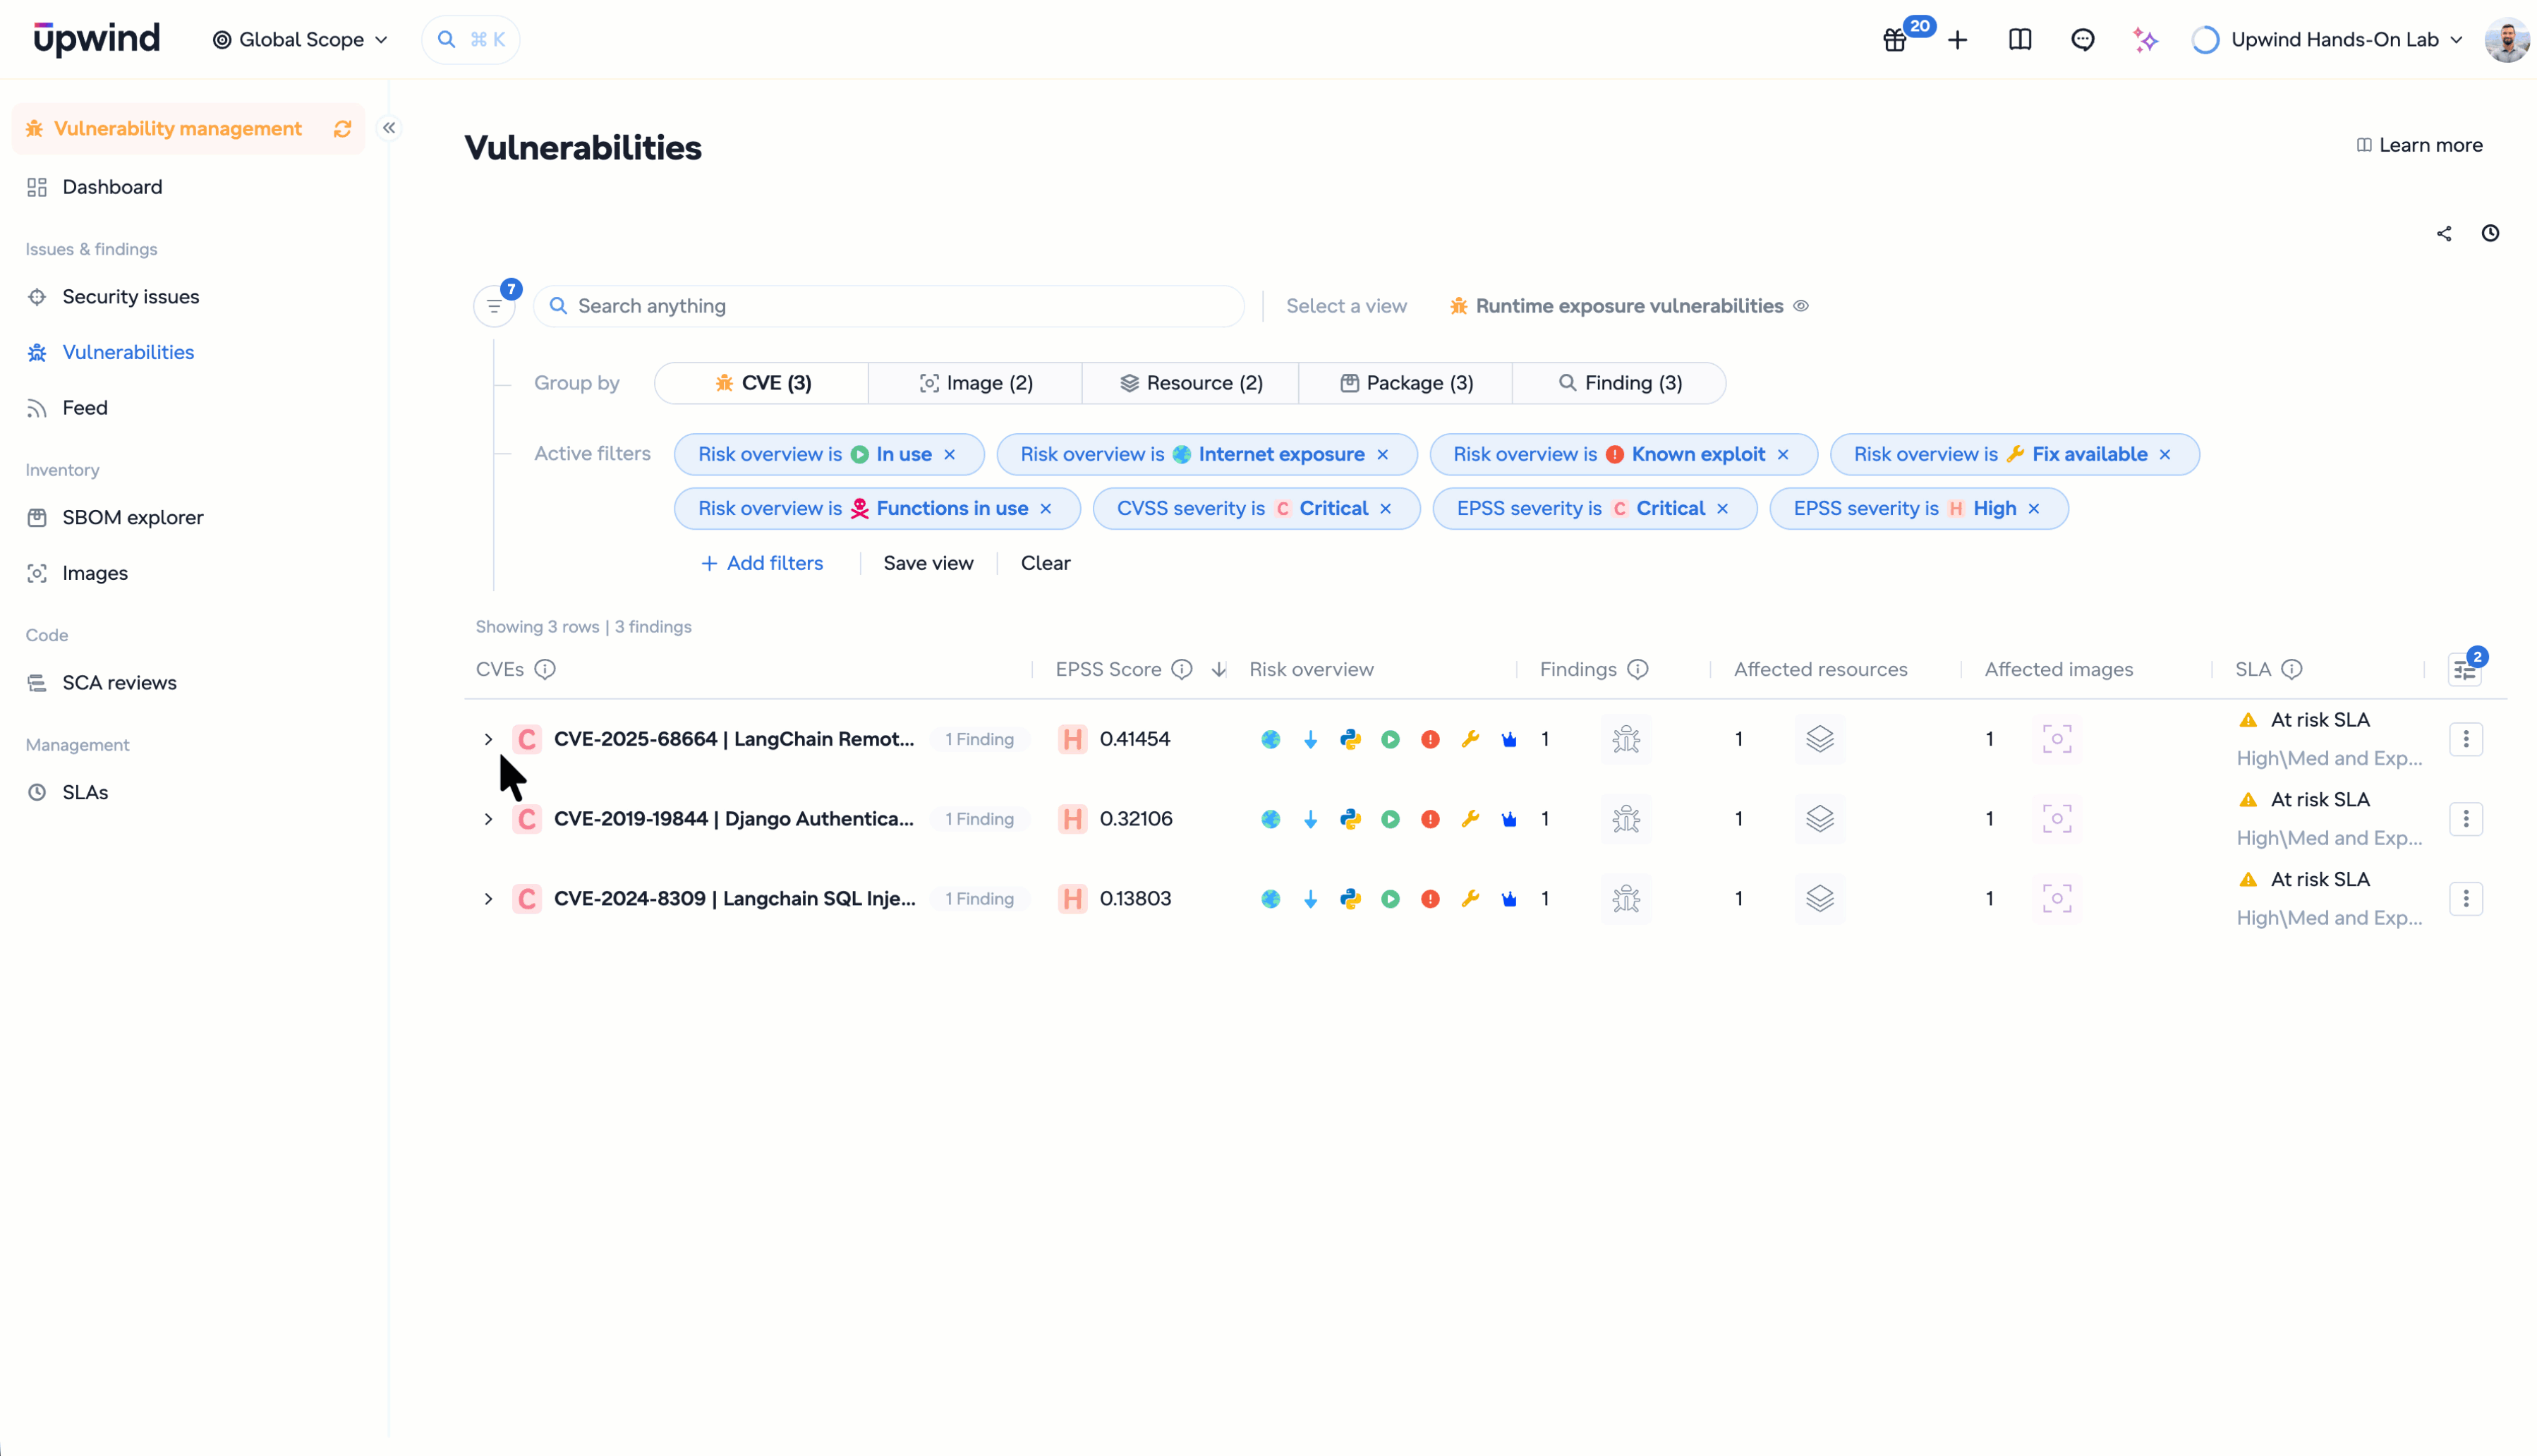Toggle the filter panel icon with badge 7
The image size is (2537, 1456).
[495, 306]
